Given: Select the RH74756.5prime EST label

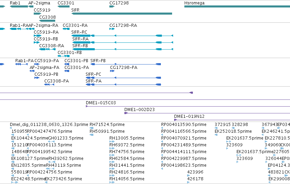Looking at the screenshot, I should [127, 152].
